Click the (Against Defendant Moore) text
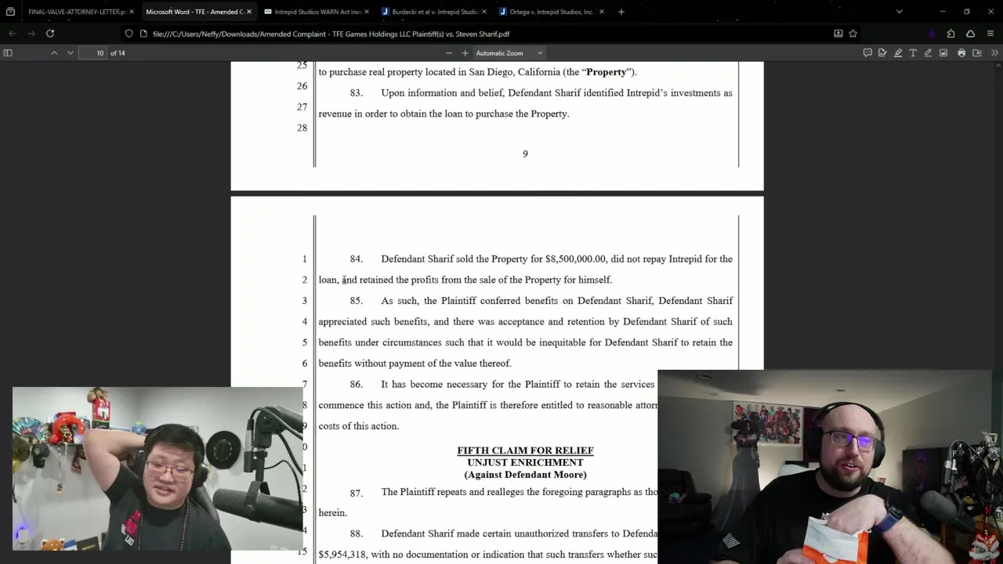The image size is (1003, 564). point(525,475)
